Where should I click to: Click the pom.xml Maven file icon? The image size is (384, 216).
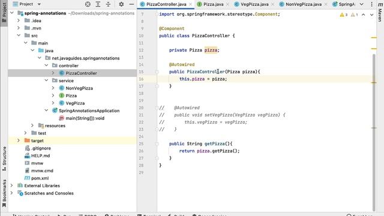[x=27, y=178]
